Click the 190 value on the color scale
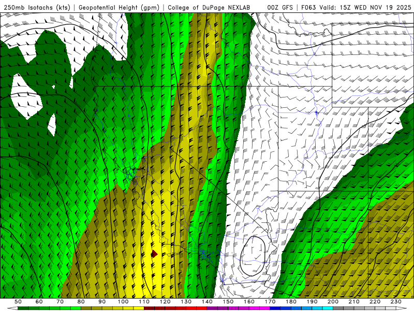This screenshot has height=311, width=414. coord(312,302)
